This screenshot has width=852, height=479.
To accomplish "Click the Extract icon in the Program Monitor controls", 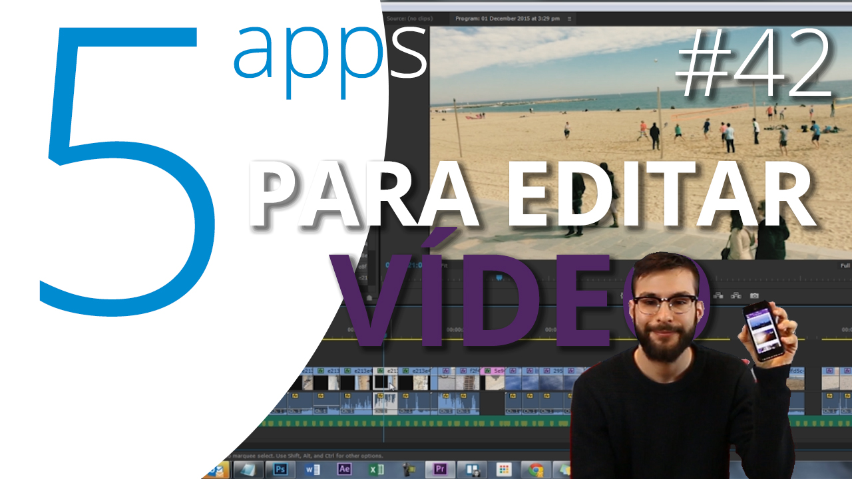I will tap(736, 295).
